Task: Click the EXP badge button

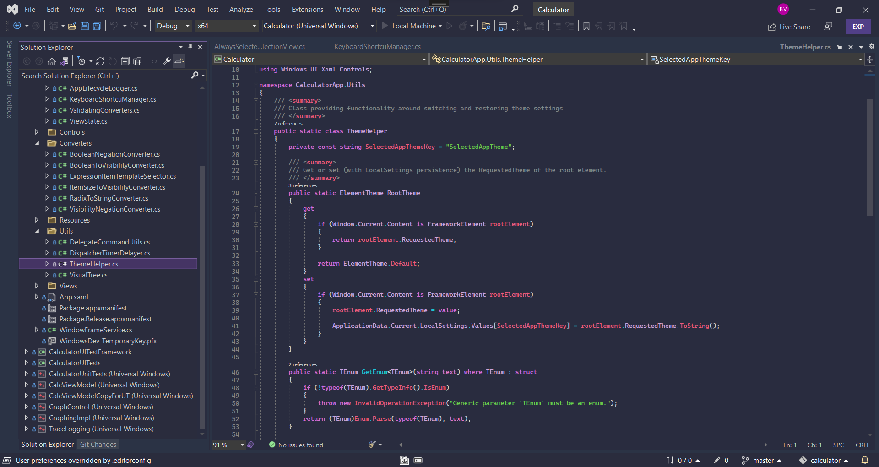Action: [x=858, y=27]
